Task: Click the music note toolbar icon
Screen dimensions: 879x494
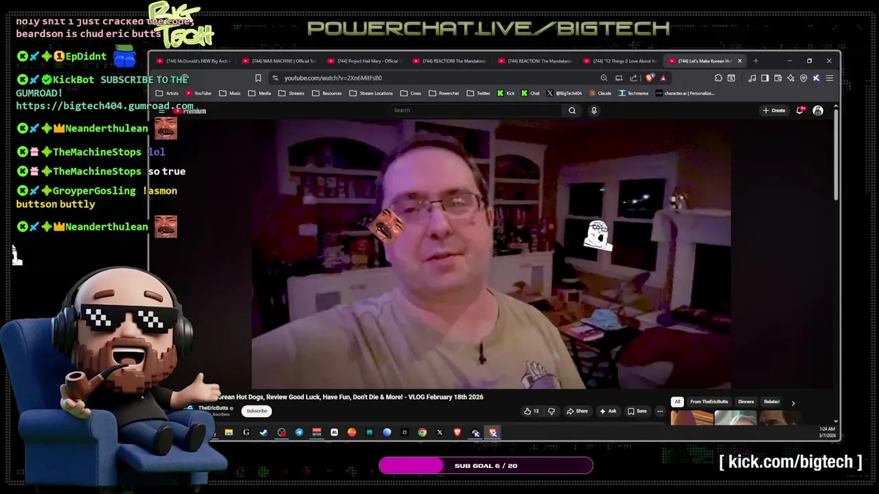Action: coord(752,78)
